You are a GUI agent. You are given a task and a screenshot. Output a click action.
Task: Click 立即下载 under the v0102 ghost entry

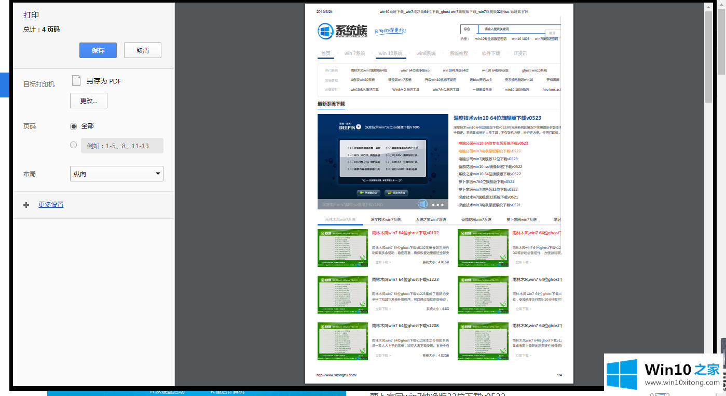pyautogui.click(x=383, y=262)
